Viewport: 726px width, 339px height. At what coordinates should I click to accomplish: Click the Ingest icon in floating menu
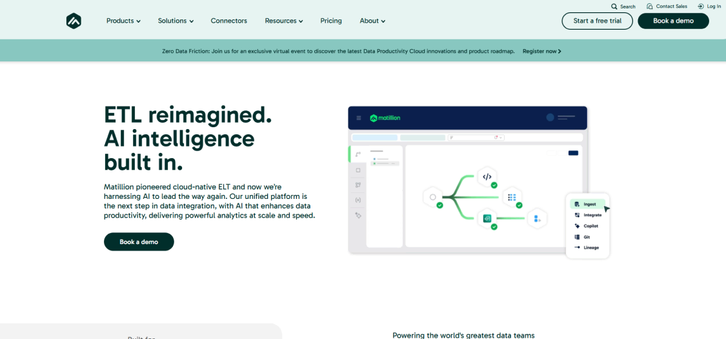click(x=577, y=204)
